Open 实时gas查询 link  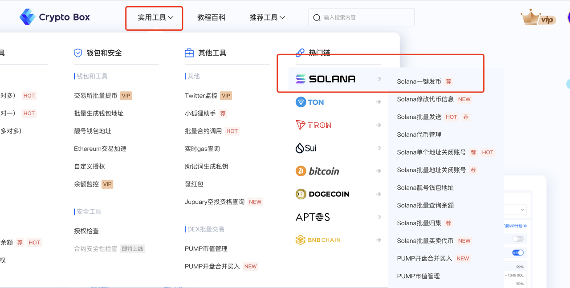coord(202,149)
